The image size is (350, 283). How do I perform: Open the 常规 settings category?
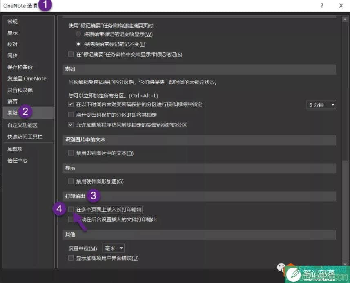tap(12, 21)
